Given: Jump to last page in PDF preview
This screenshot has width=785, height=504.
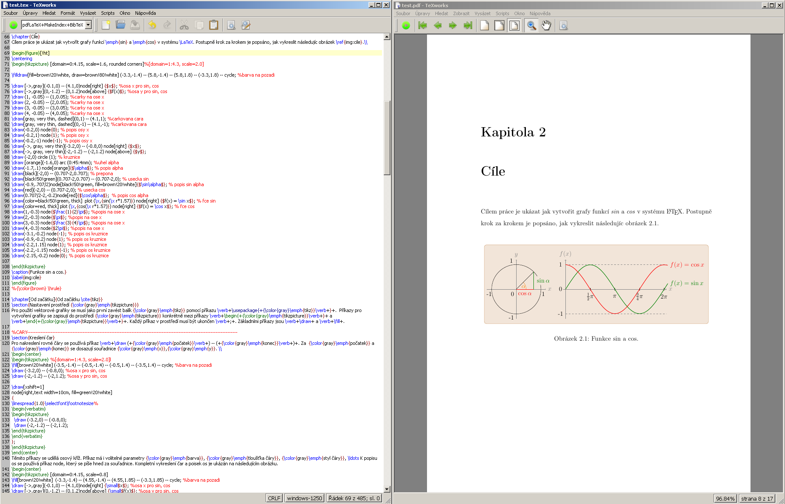Looking at the screenshot, I should coord(467,26).
